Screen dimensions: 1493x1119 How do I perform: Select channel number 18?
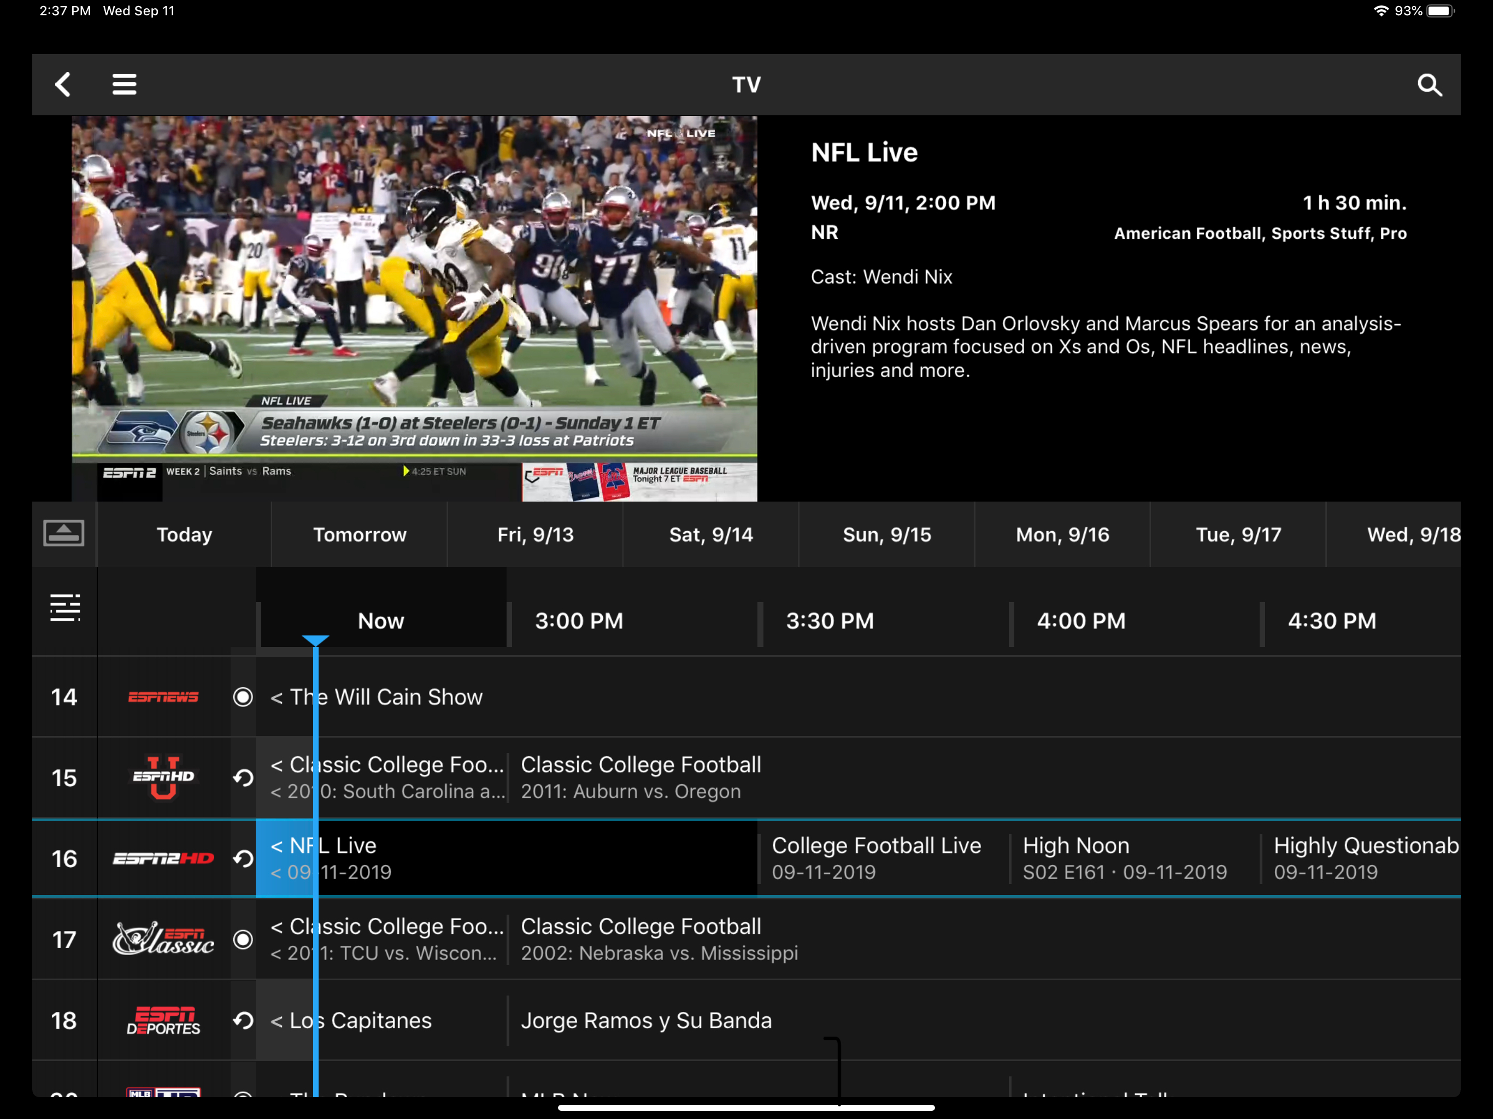[64, 1021]
